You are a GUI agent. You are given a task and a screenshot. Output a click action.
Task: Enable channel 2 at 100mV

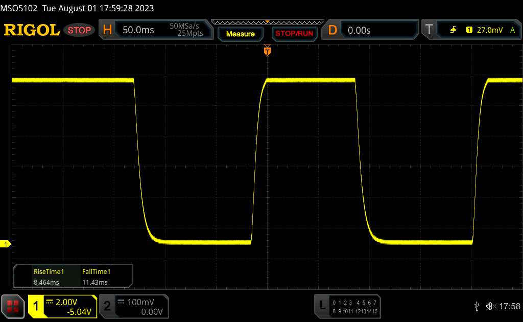coord(133,306)
